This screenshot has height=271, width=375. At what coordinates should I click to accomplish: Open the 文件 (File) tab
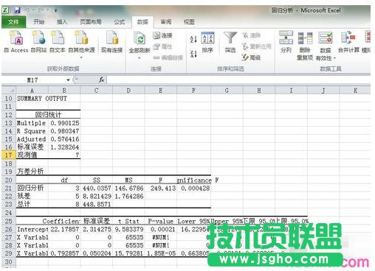[13, 22]
